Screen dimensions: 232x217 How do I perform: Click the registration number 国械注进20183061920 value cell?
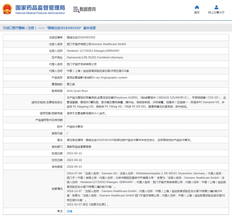click(81, 37)
